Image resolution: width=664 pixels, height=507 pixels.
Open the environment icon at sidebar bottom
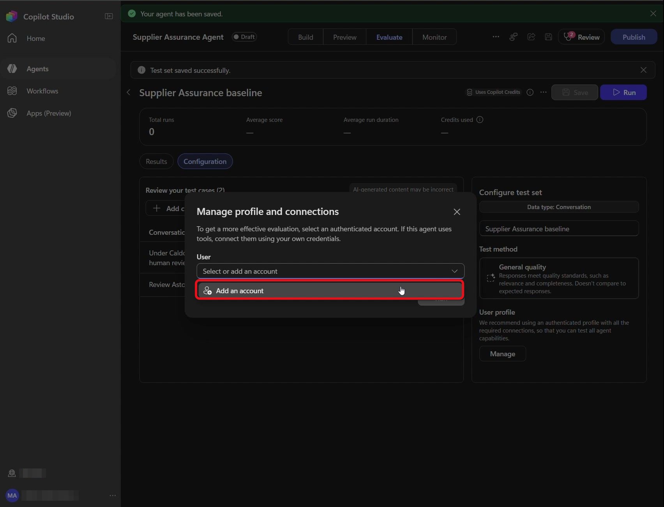click(12, 473)
